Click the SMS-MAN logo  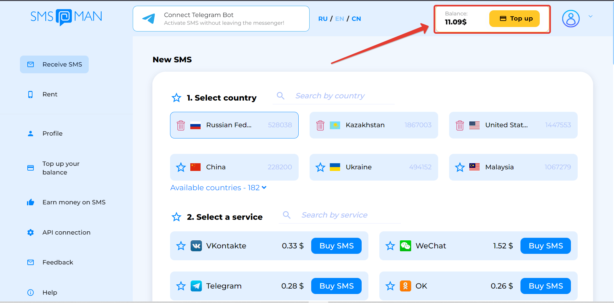(x=66, y=17)
